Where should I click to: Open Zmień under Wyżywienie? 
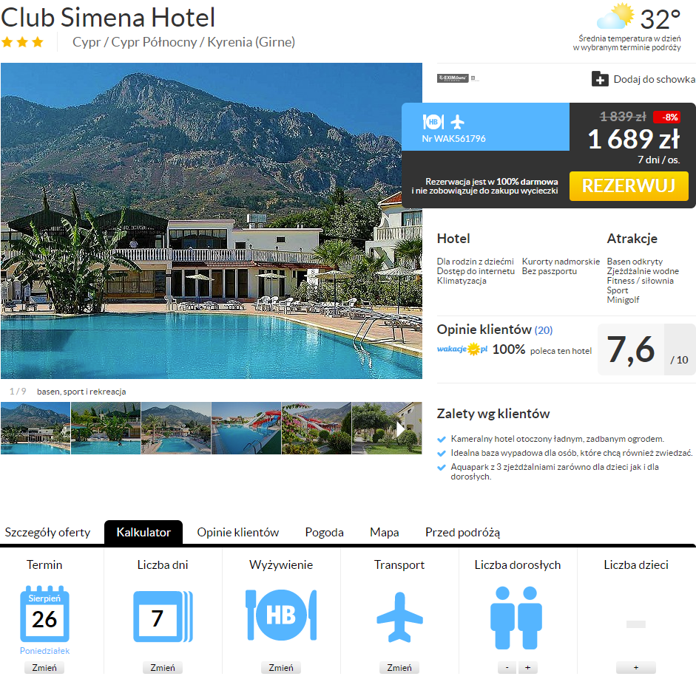point(281,667)
